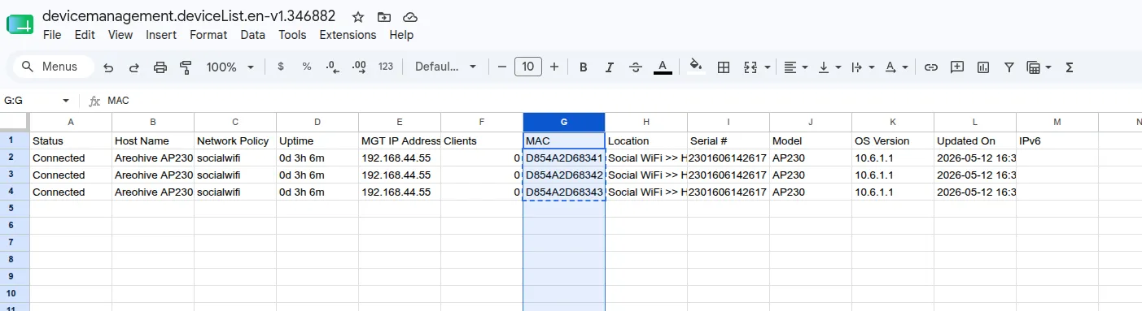Screen dimensions: 1142x311
Task: Select the column A header
Action: (x=71, y=122)
